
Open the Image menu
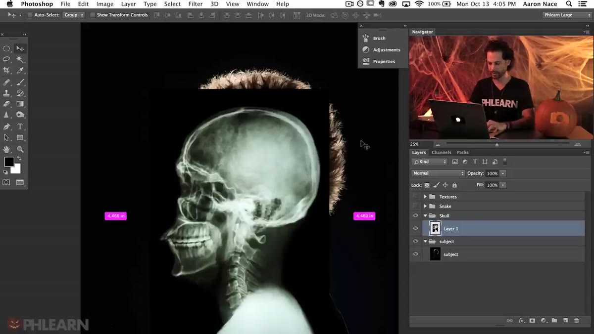105,4
